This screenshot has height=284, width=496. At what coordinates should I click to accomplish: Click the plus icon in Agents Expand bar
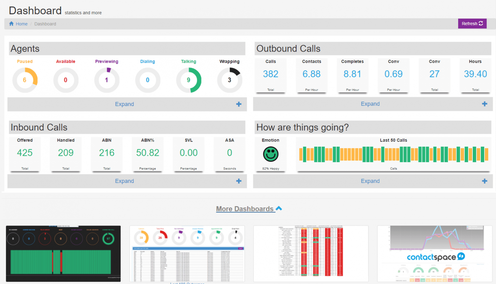point(239,104)
